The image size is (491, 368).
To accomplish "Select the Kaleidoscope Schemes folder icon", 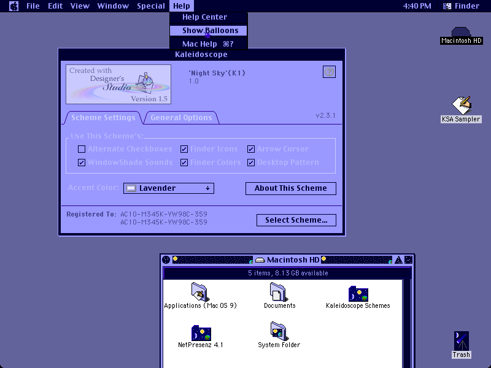I will click(x=358, y=294).
